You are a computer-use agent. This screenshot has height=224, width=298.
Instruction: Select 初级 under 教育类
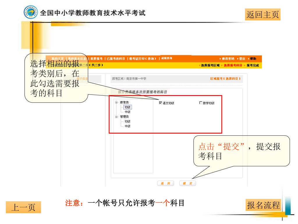[x=127, y=107]
